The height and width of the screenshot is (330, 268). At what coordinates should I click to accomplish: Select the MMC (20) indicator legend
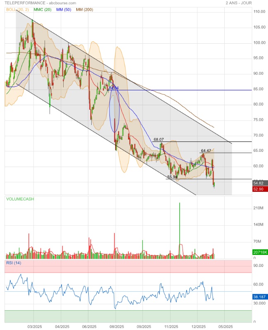pyautogui.click(x=43, y=9)
